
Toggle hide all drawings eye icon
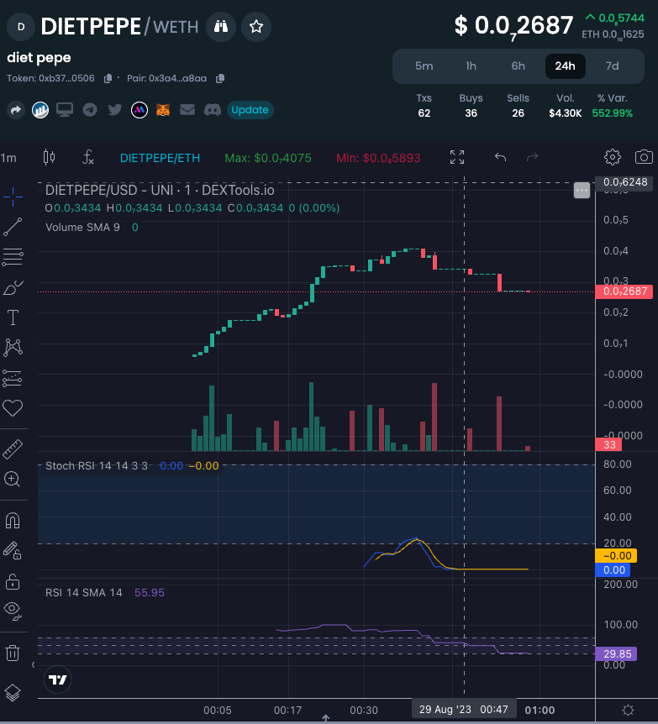(13, 611)
